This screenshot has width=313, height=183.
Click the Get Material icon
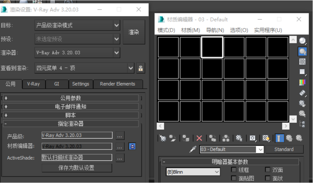point(163,138)
